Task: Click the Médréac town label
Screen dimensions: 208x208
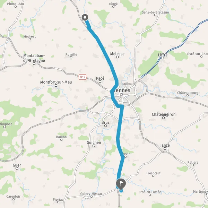Action: (x=30, y=36)
